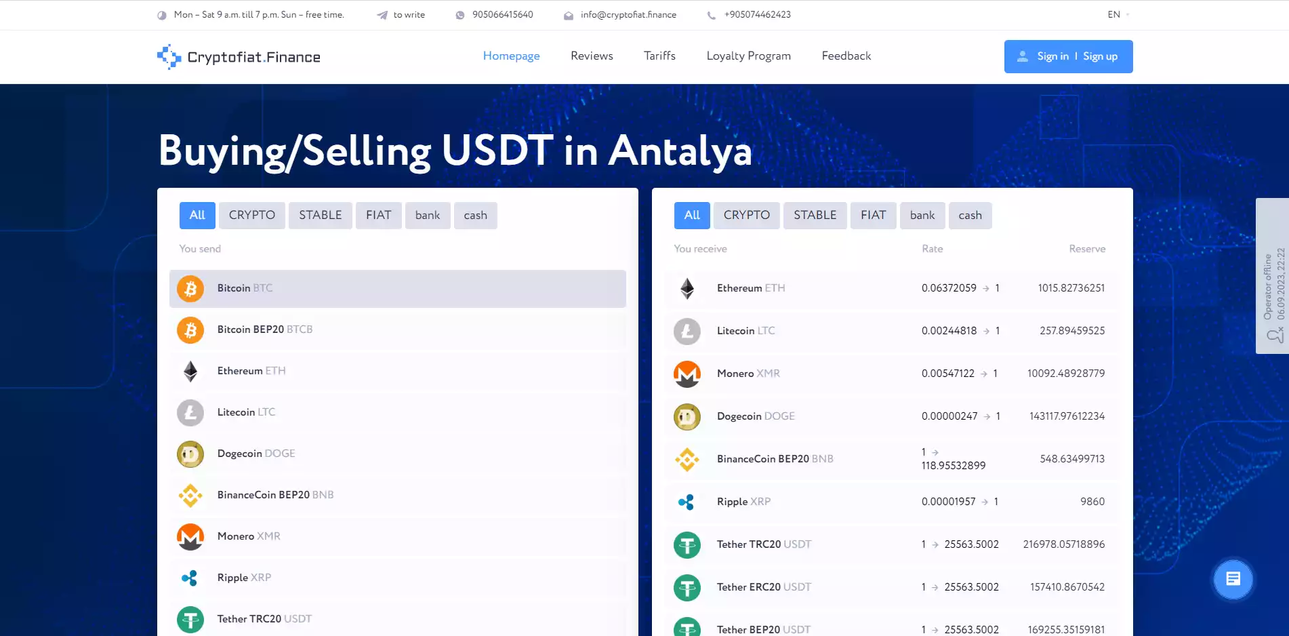Choose 'Monero XMR' in the receive list
The width and height of the screenshot is (1289, 636).
[x=892, y=374]
